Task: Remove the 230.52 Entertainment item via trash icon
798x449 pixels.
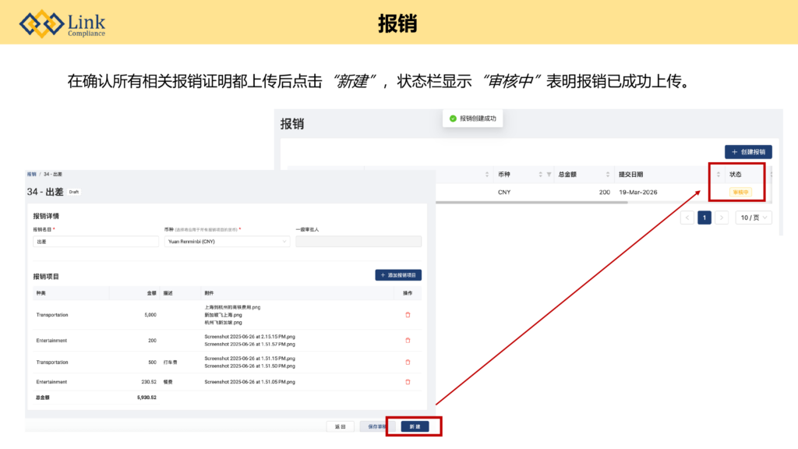Action: click(407, 382)
